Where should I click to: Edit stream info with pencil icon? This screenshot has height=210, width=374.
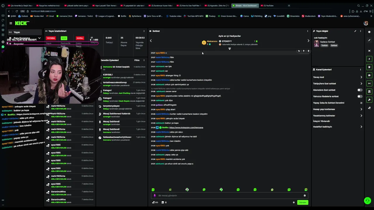pos(355,31)
